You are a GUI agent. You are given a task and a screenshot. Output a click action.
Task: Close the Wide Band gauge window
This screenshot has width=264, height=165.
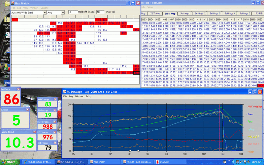(x=35, y=132)
